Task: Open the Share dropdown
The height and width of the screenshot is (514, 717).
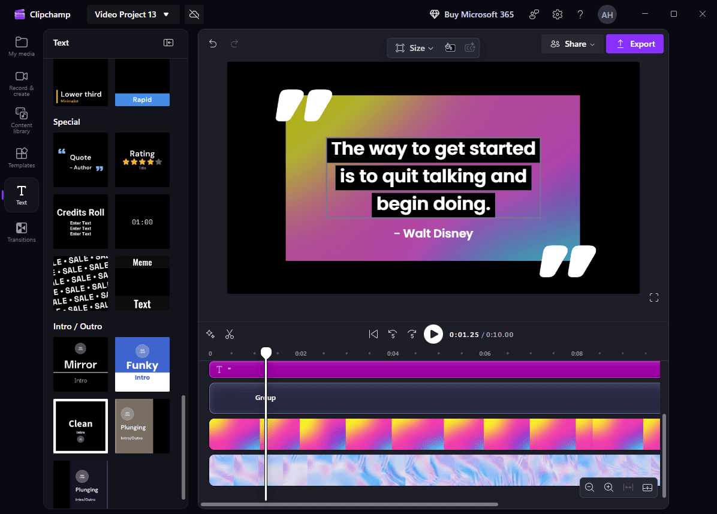Action: [572, 43]
